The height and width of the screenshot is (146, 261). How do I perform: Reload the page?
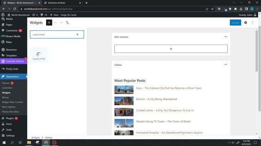(15, 9)
